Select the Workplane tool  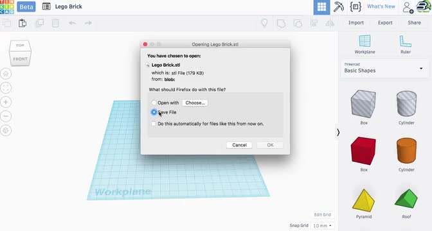pyautogui.click(x=364, y=44)
